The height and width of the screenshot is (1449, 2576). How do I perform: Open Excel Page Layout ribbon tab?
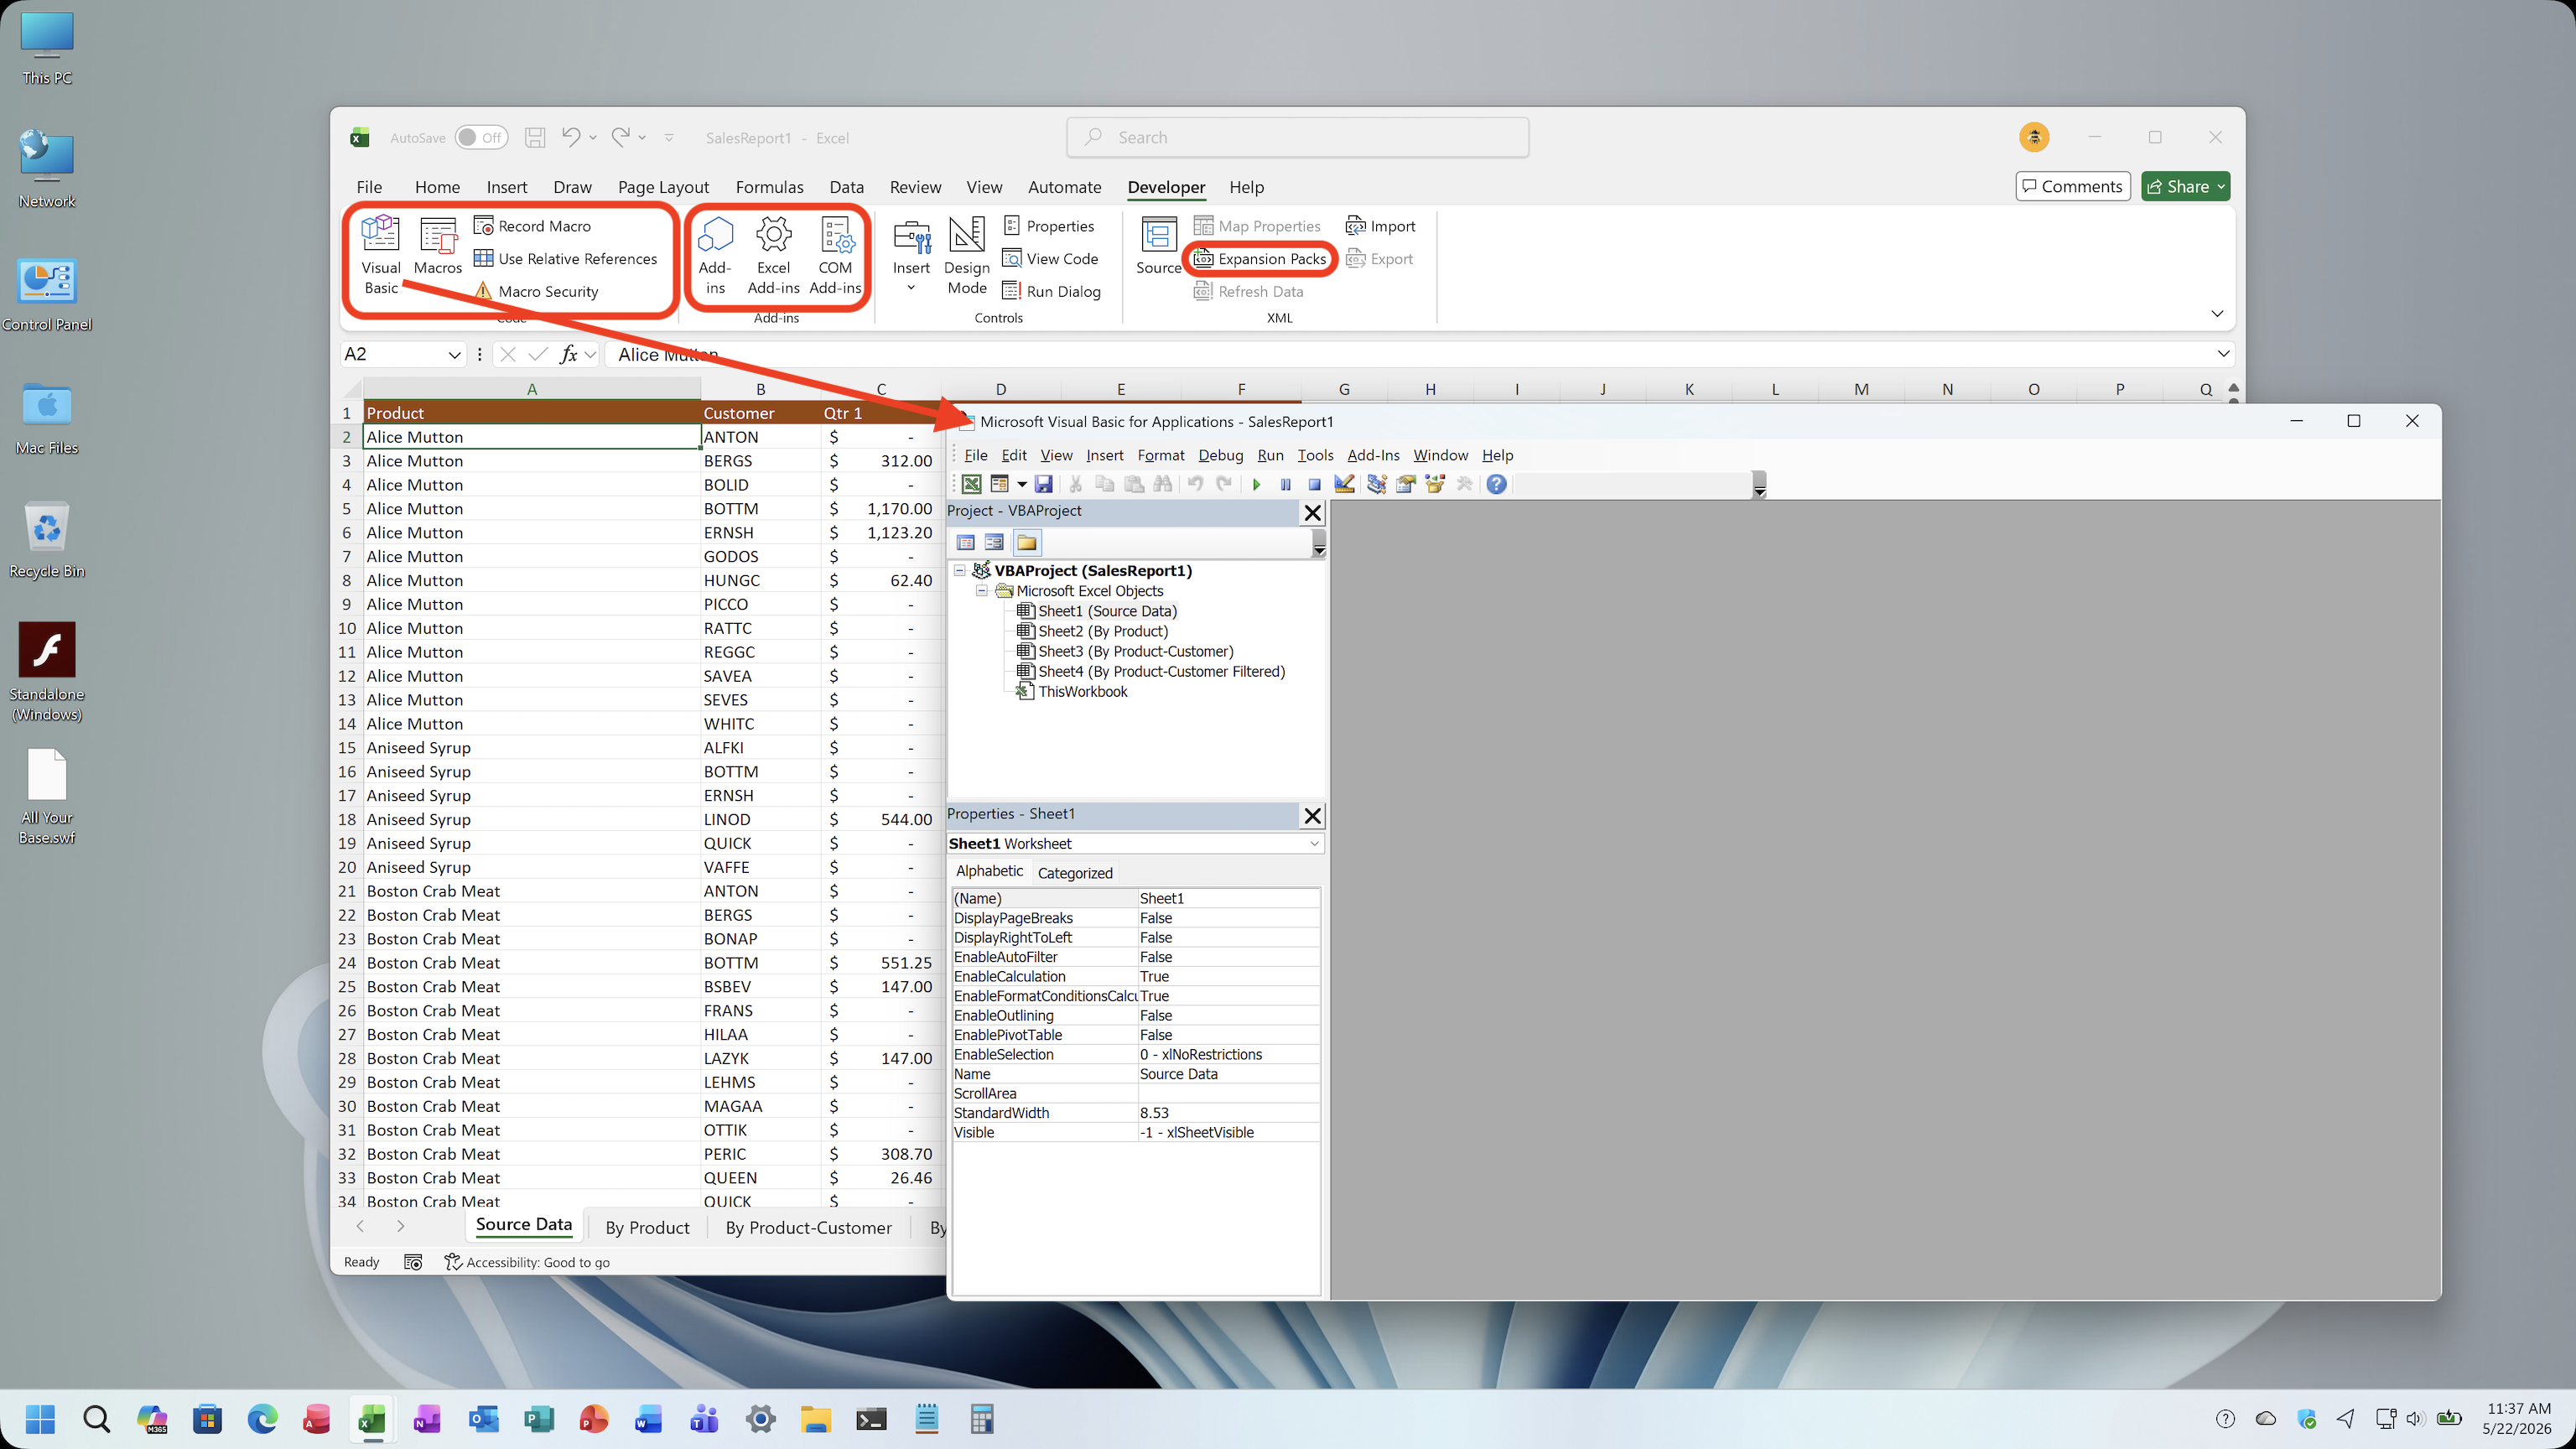(x=663, y=187)
